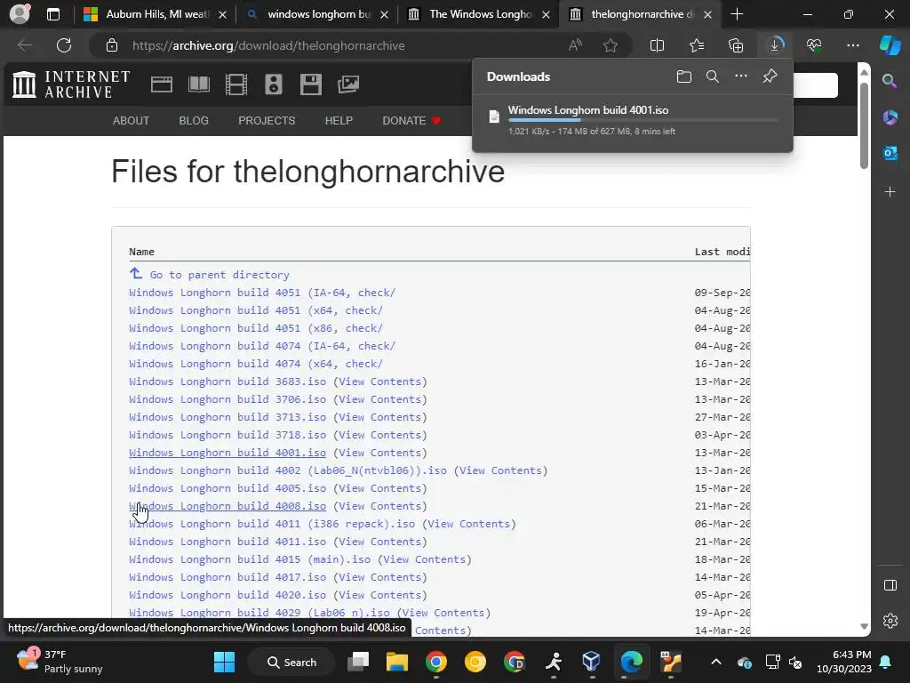Click Internet Archive web icon

tap(162, 84)
